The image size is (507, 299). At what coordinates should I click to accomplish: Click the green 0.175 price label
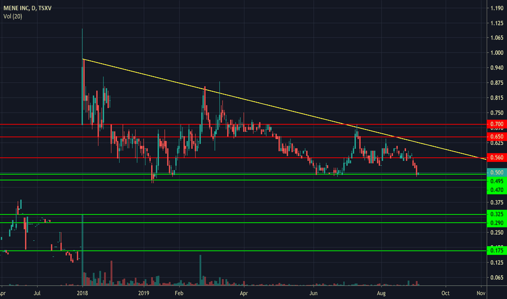coord(497,251)
